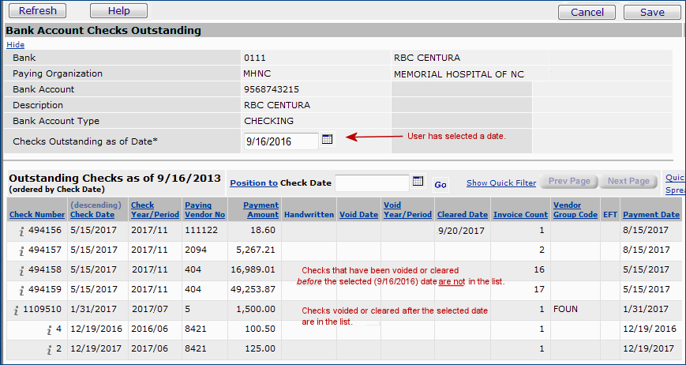686x365 pixels.
Task: Click Go to position by date
Action: point(440,184)
